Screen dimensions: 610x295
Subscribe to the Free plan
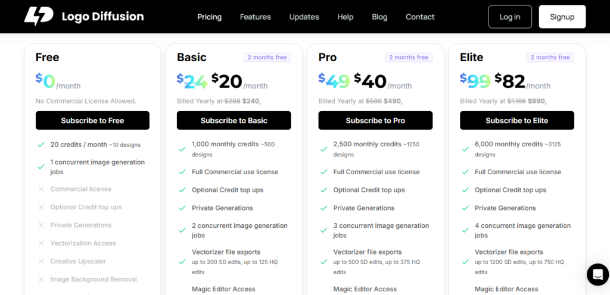click(92, 120)
